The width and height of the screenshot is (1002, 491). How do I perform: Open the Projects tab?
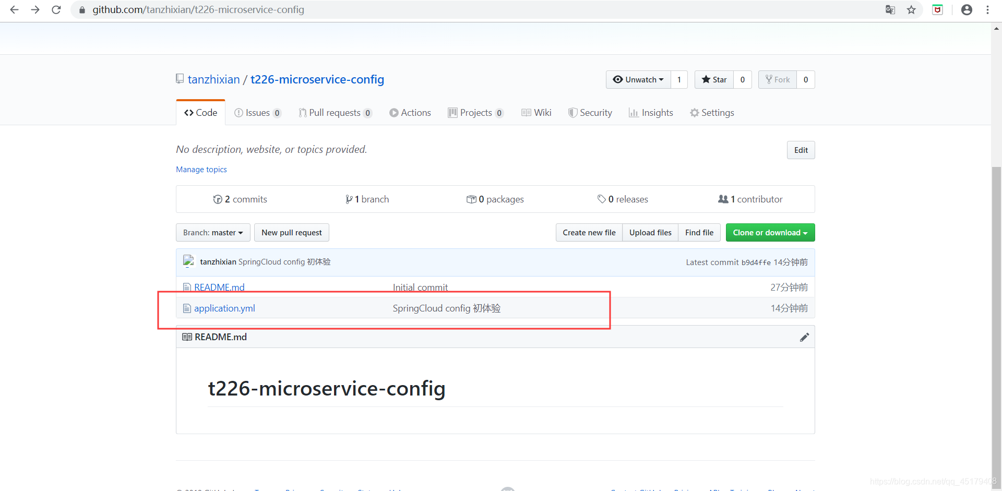pos(475,112)
